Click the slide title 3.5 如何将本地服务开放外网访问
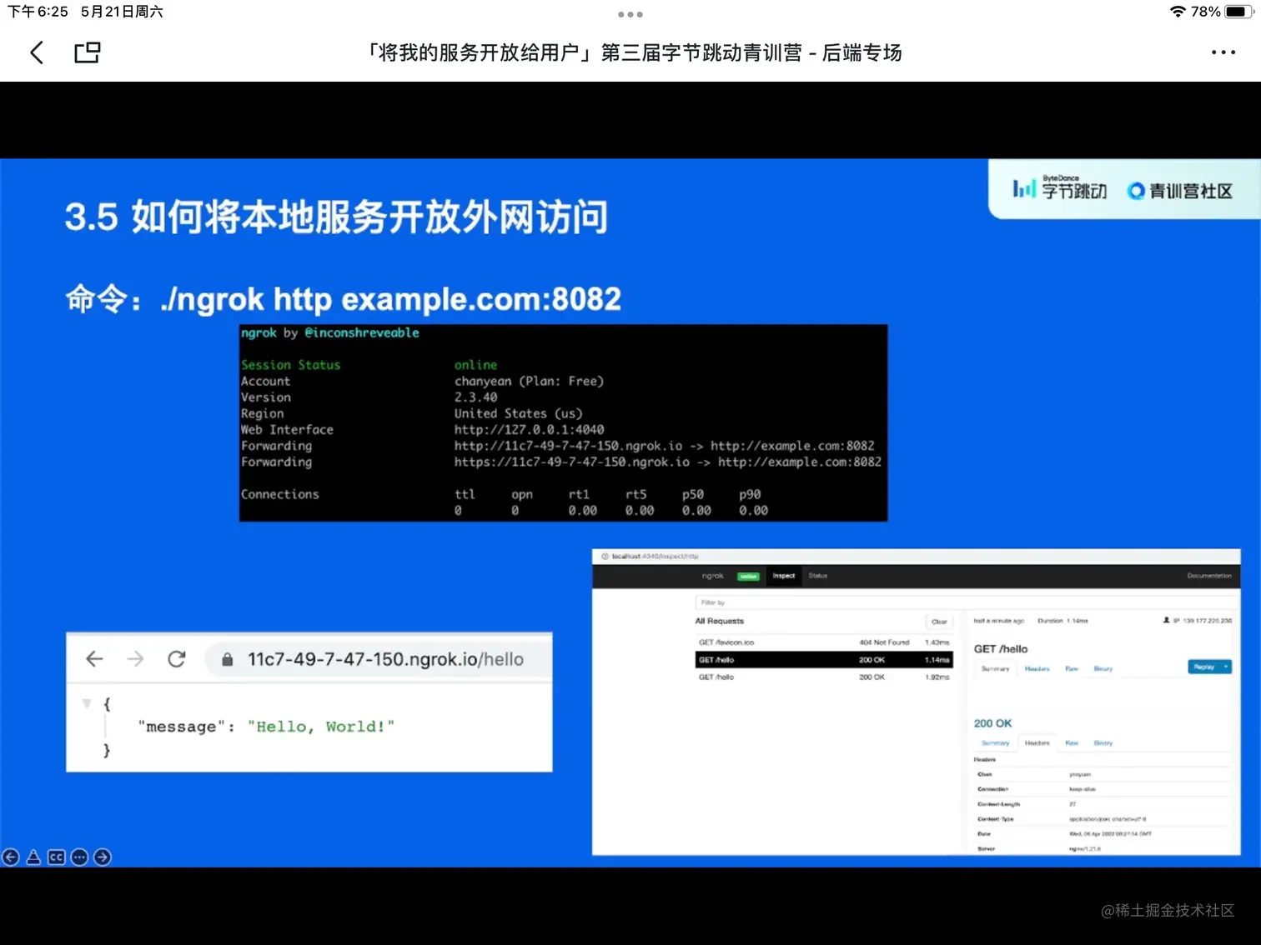 click(336, 217)
